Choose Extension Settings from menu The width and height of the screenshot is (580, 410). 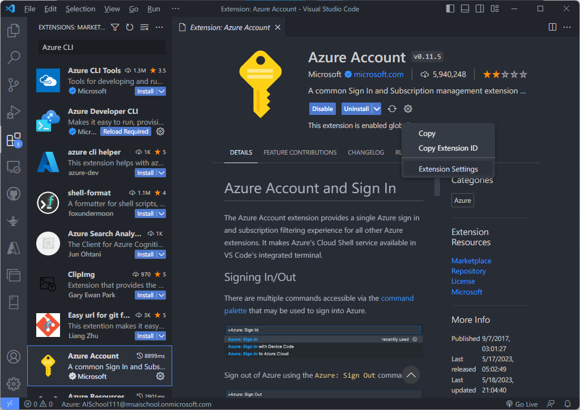tap(448, 169)
